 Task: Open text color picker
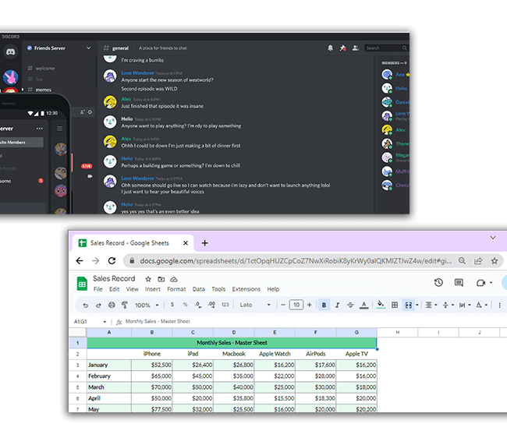coord(364,305)
